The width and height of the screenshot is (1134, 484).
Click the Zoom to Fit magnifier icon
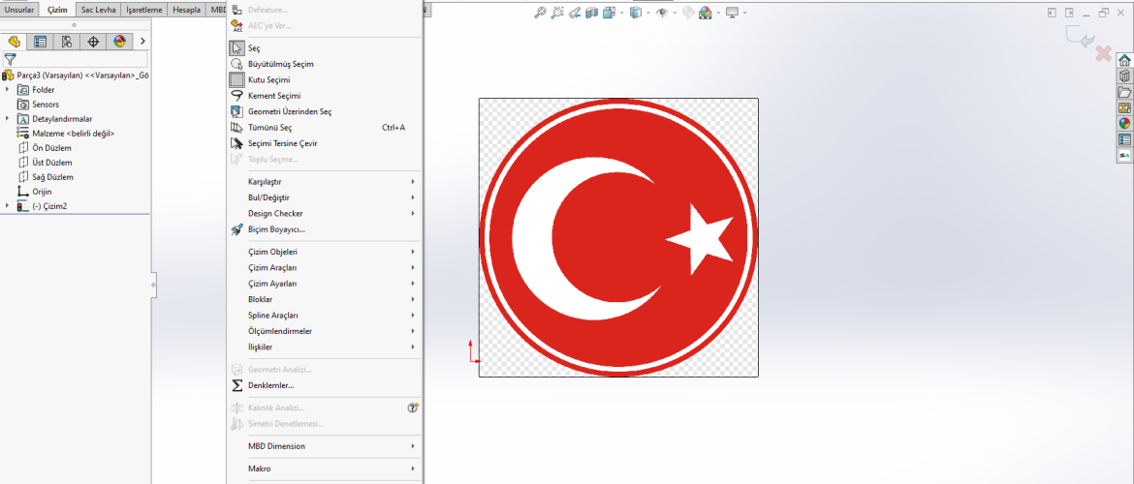coord(541,13)
